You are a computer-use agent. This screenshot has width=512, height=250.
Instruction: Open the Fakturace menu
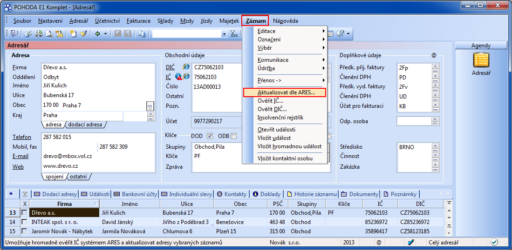[x=138, y=21]
